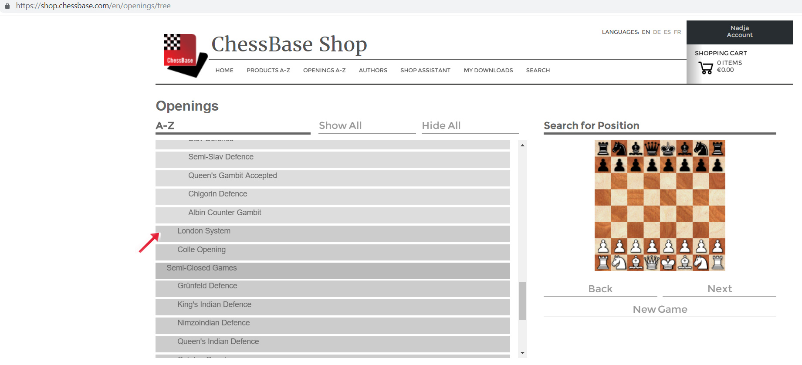The image size is (802, 365).
Task: Click the scrollbar up arrow
Action: [x=522, y=145]
